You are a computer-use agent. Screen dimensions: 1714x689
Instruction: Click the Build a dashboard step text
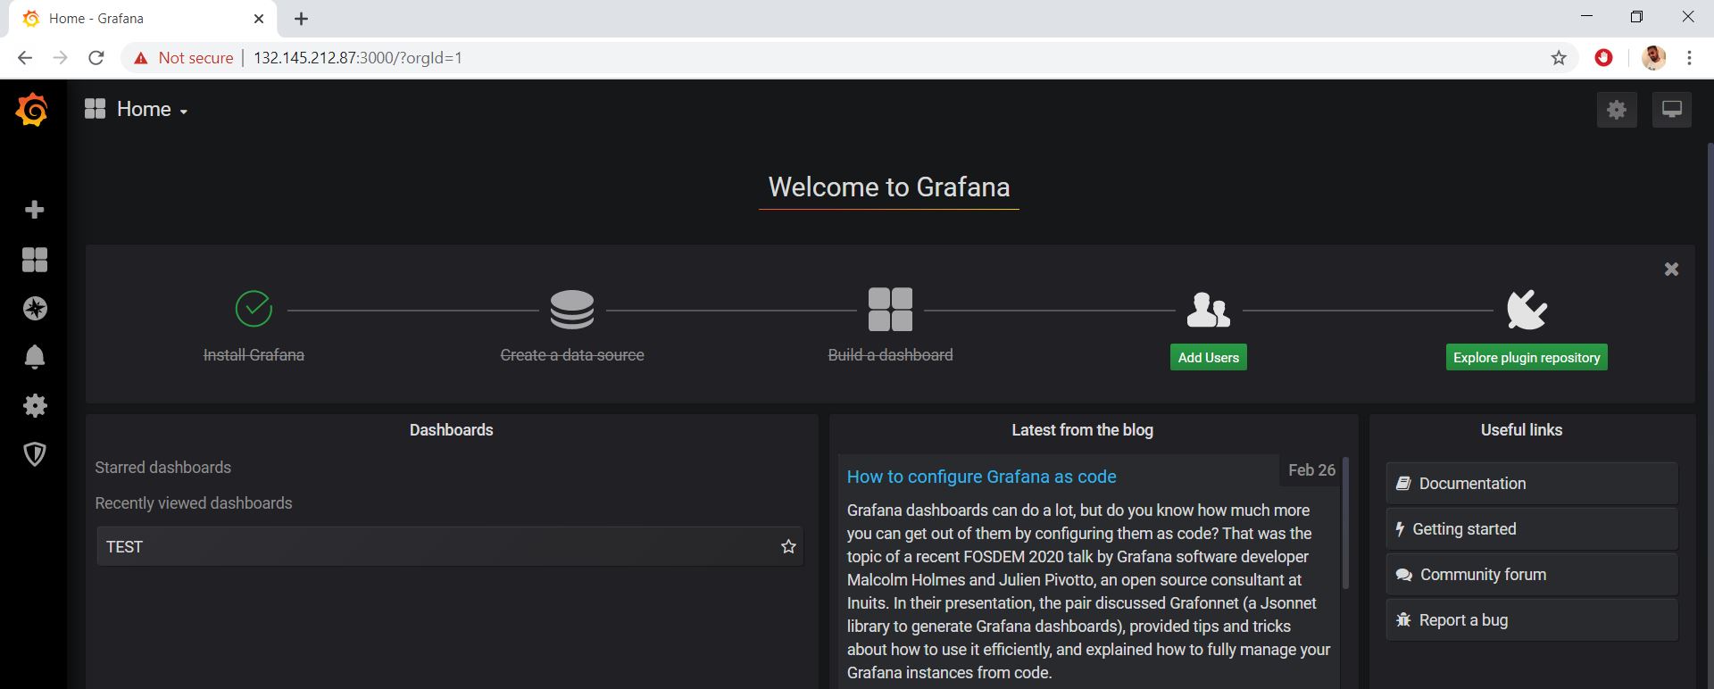click(x=890, y=355)
